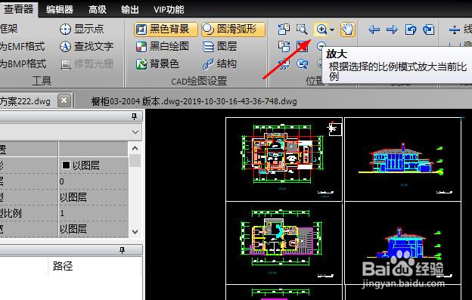Click the properties list scroll-down arrow
Image resolution: width=472 pixels, height=300 pixels.
pos(135,232)
